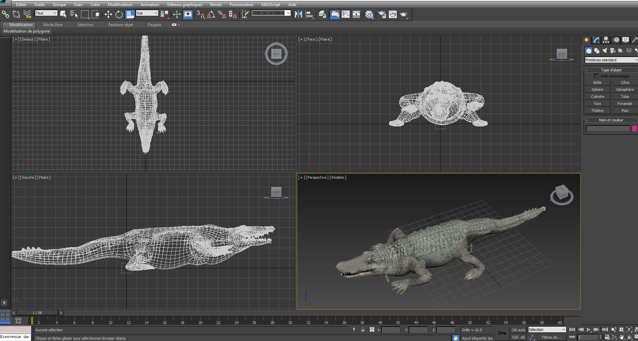
Task: Toggle the 3D Snaps button
Action: point(201,14)
